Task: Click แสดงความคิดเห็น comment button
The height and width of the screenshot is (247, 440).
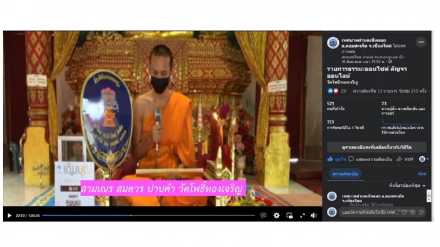Action: tap(370, 159)
